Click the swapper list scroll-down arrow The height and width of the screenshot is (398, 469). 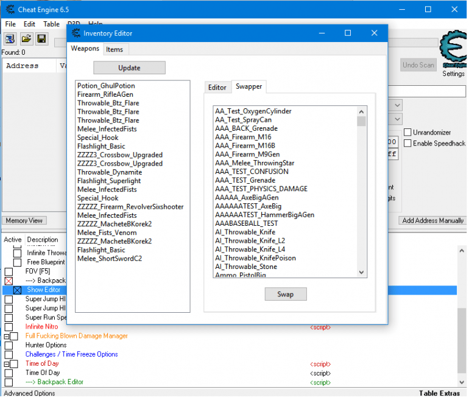[361, 273]
